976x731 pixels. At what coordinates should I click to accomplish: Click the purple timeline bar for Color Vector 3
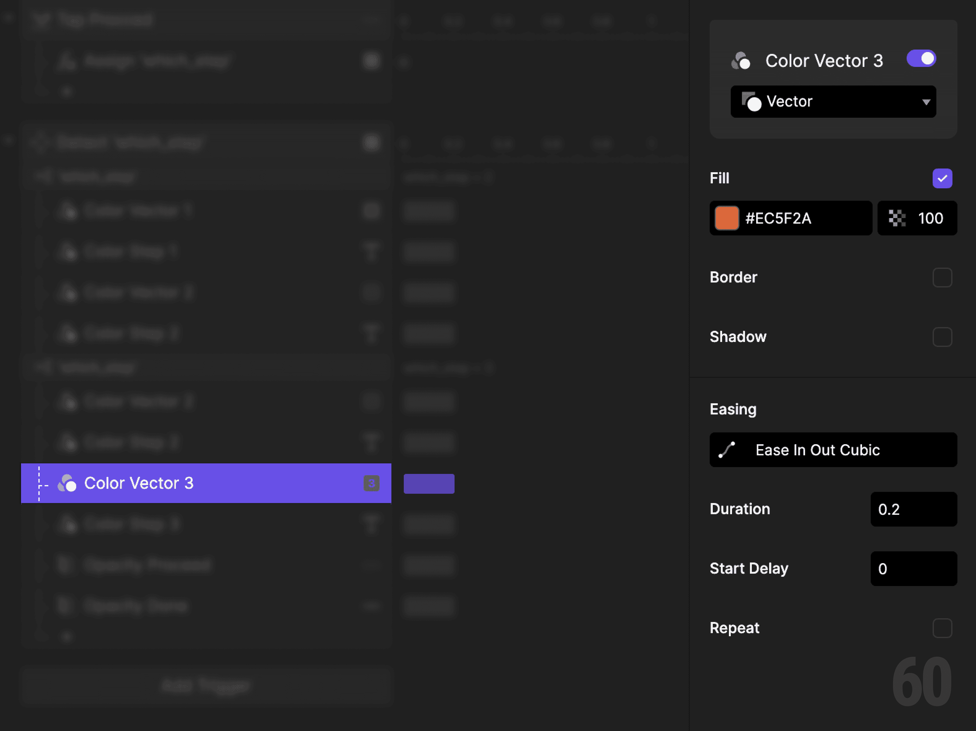click(x=429, y=484)
